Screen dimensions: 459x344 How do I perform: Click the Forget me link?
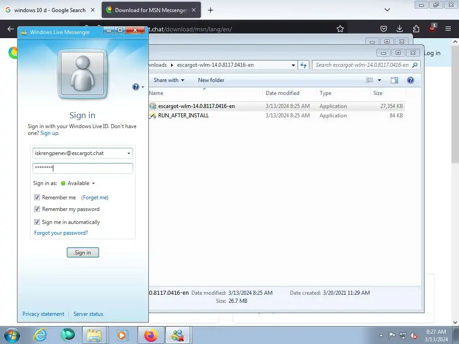[x=95, y=198]
